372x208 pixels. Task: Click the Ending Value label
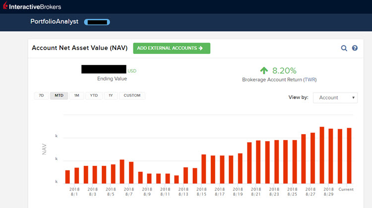112,79
